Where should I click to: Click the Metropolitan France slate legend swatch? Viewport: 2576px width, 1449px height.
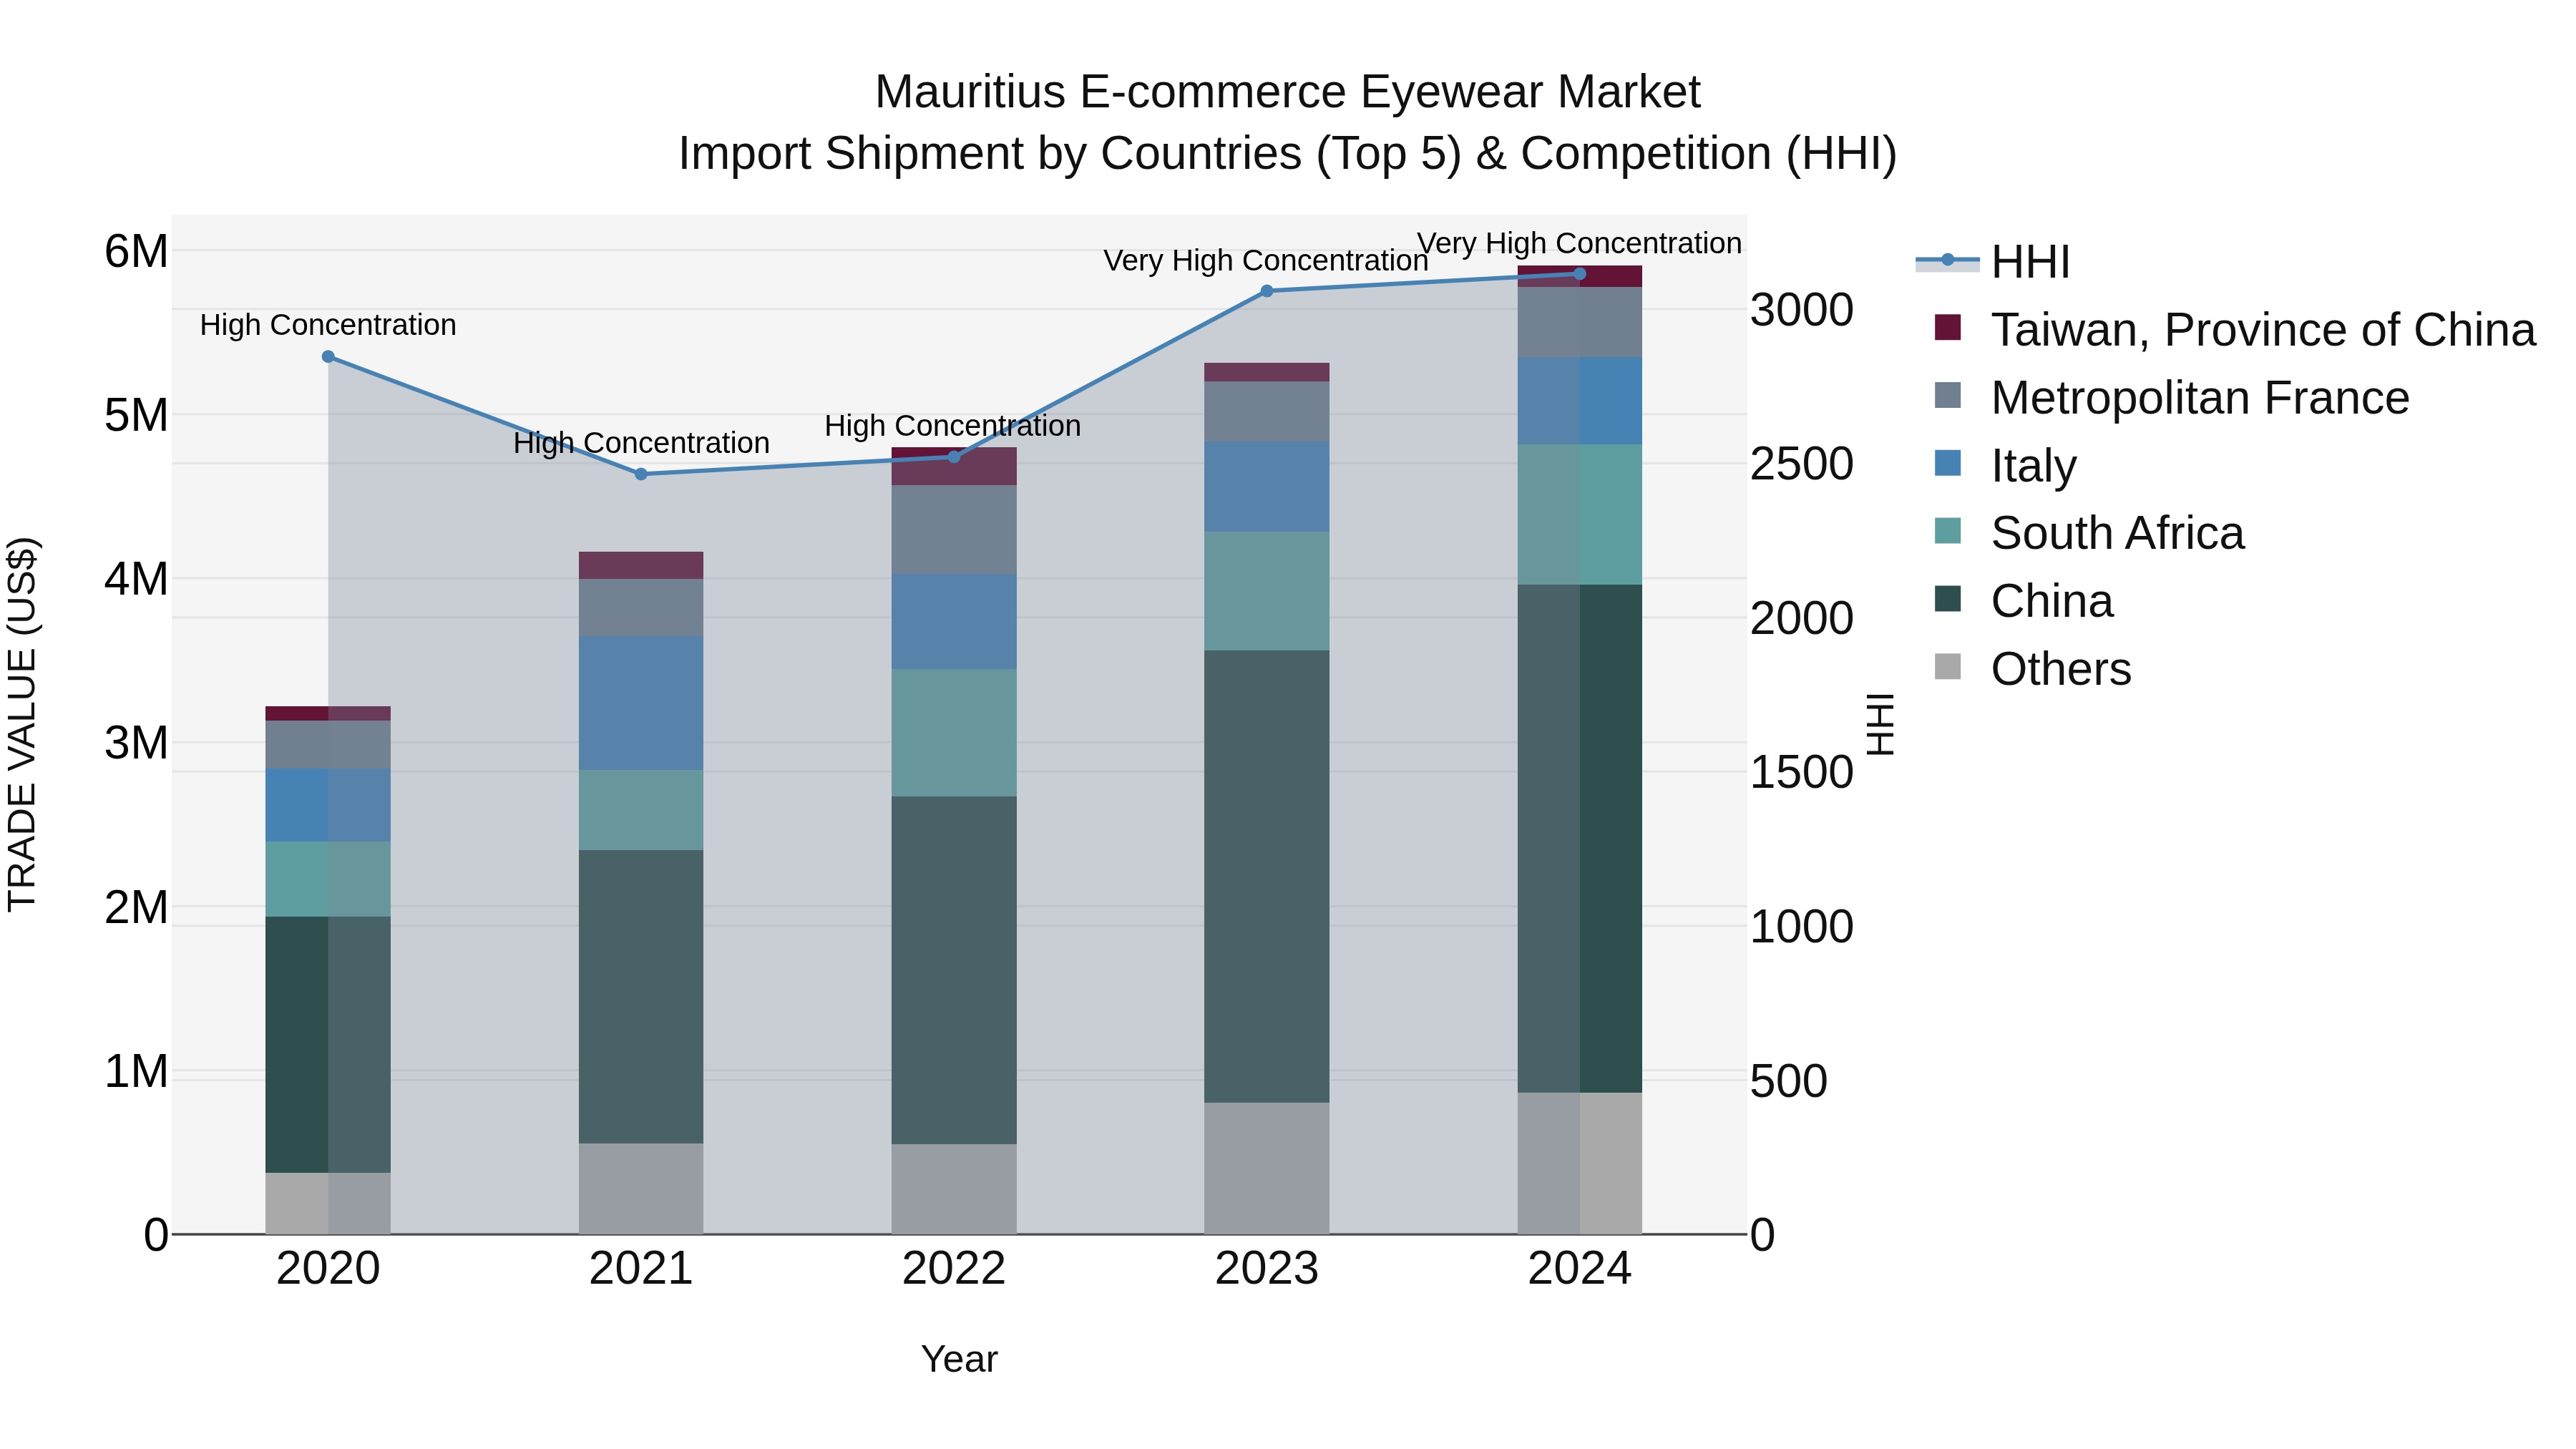coord(1947,395)
